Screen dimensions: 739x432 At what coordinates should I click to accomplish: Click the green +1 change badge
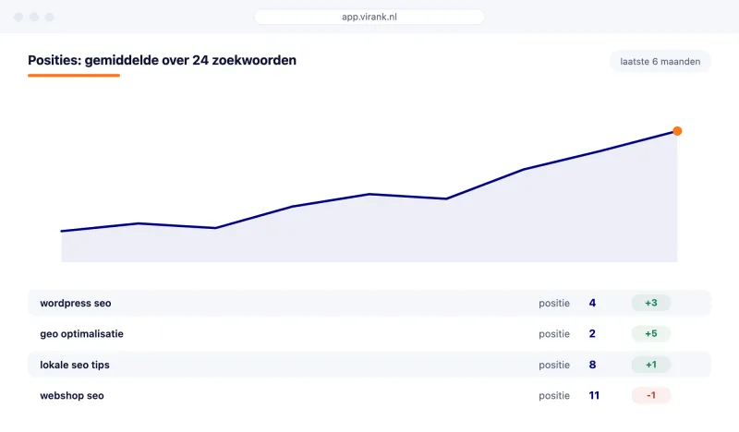651,365
